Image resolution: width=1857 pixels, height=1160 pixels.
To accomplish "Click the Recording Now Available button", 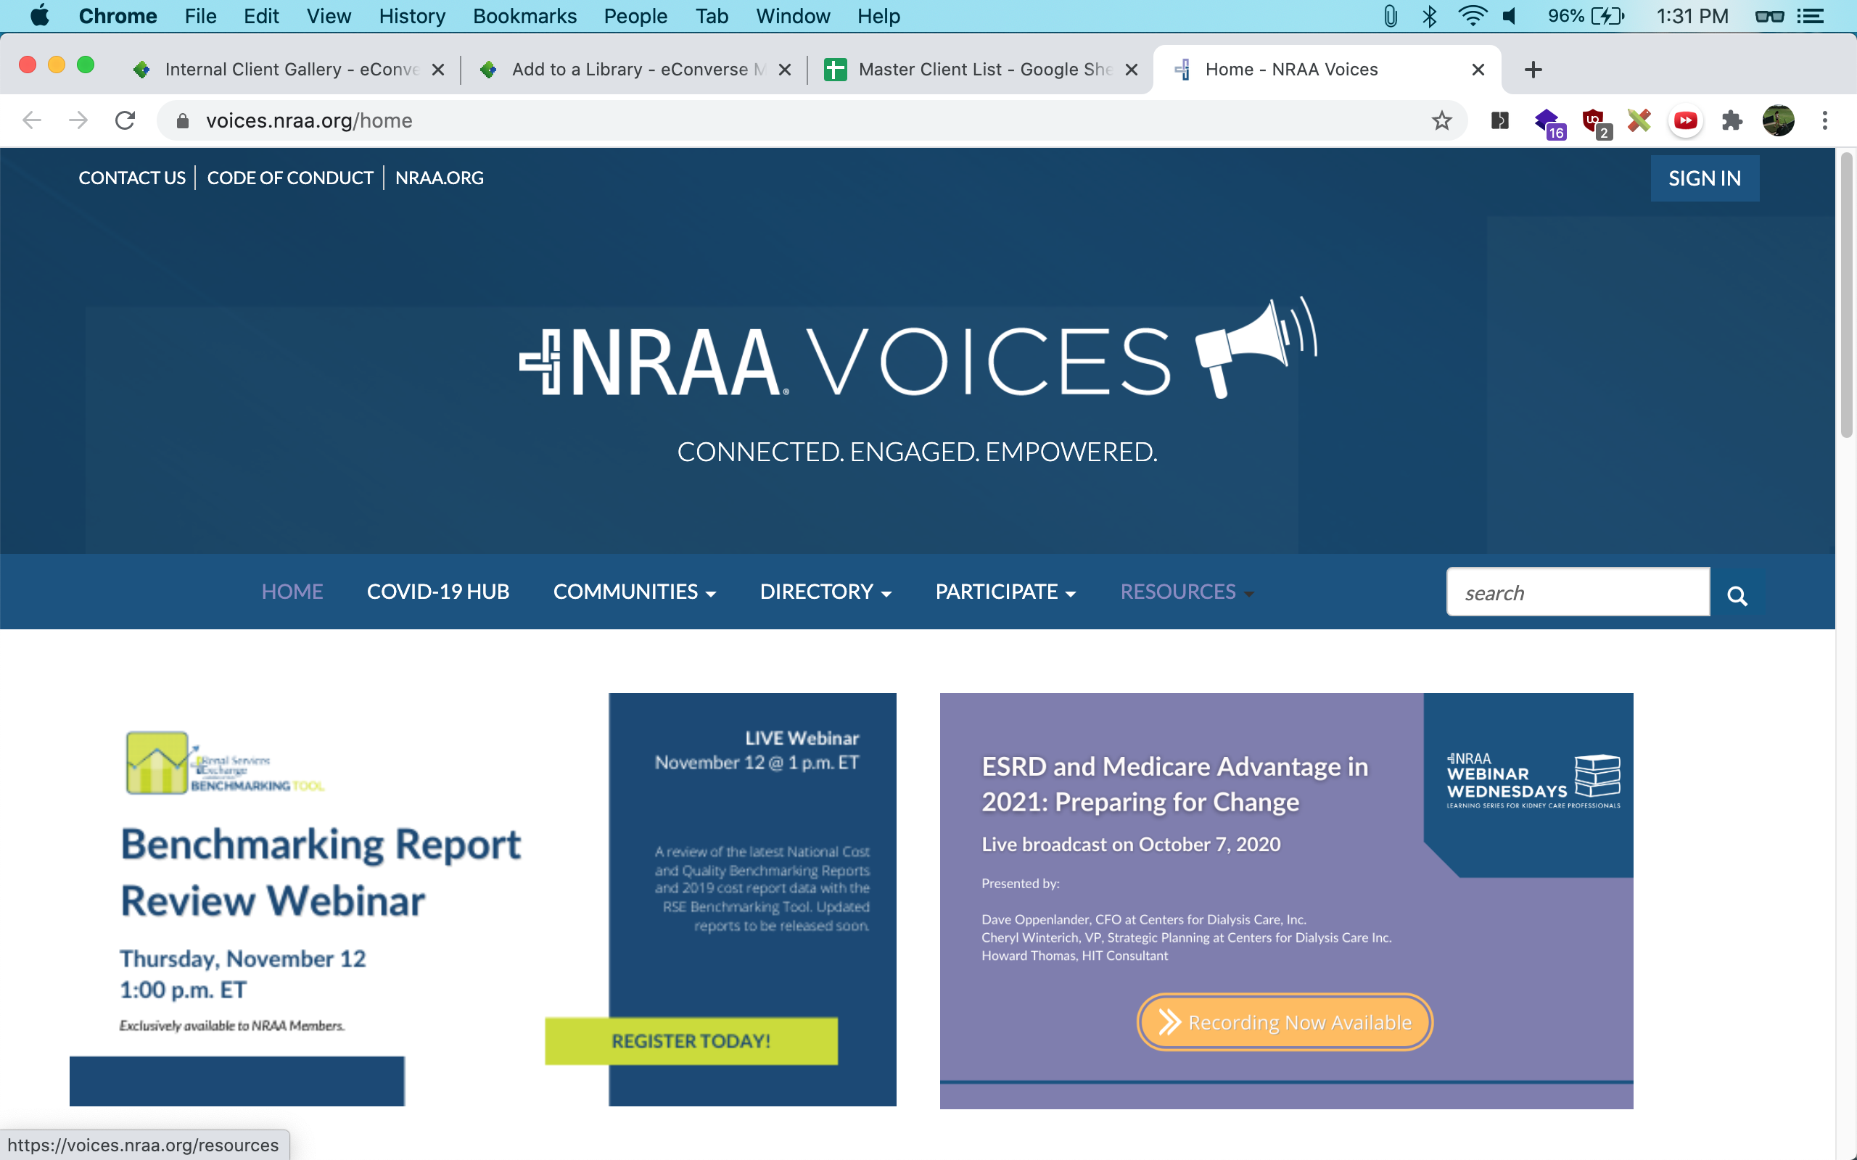I will click(x=1285, y=1022).
